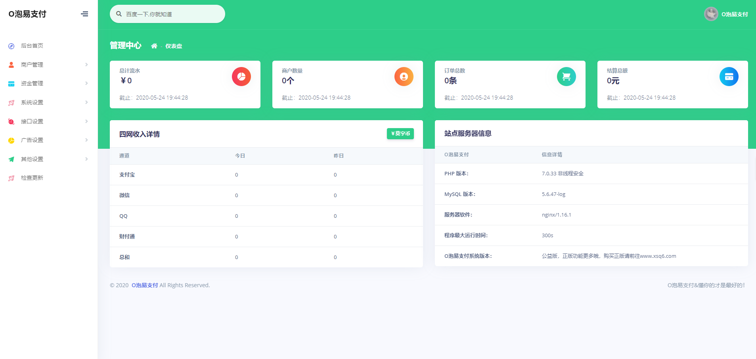Click the blue card icon on 结算总额 card
The height and width of the screenshot is (359, 756).
729,77
